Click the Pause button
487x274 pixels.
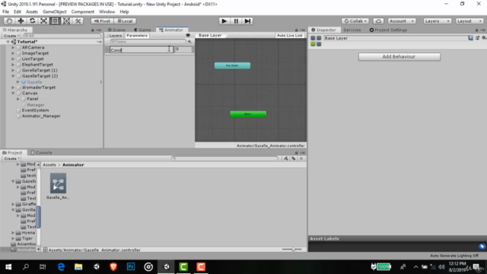[236, 21]
